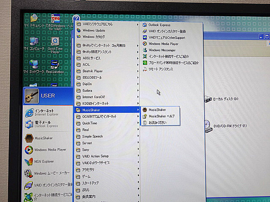The image size is (270, 202).
Task: Expand the DigiOn folder
Action: coord(107,84)
